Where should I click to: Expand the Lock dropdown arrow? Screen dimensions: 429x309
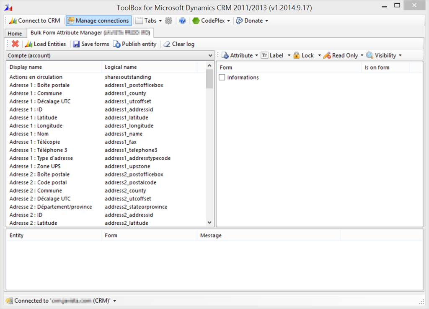click(x=319, y=55)
